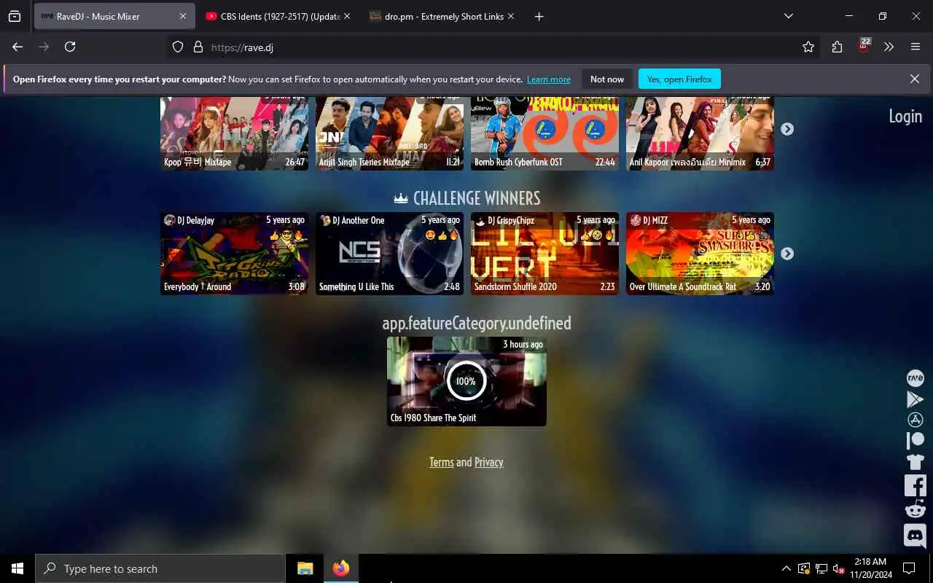Click Yes, open Firefox button
933x583 pixels.
click(x=679, y=79)
